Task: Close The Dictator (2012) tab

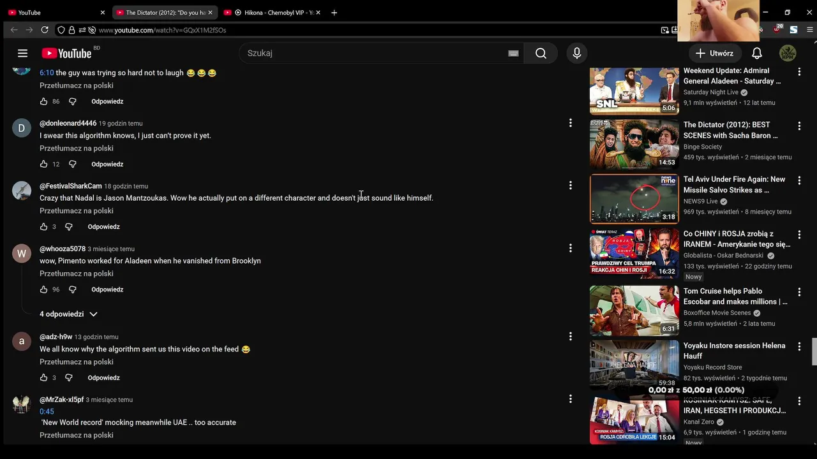Action: 210,13
